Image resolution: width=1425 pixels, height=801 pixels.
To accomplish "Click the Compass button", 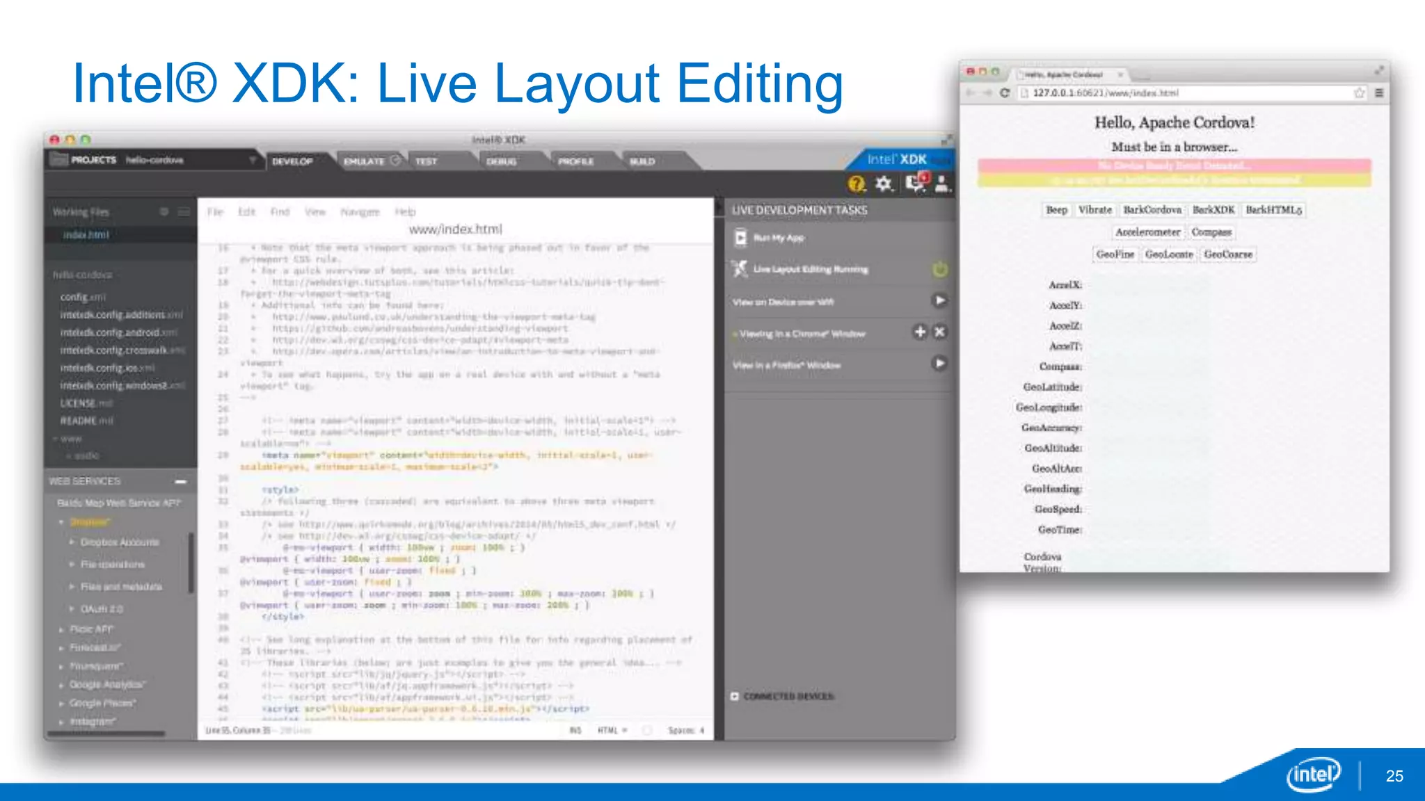I will [1211, 232].
